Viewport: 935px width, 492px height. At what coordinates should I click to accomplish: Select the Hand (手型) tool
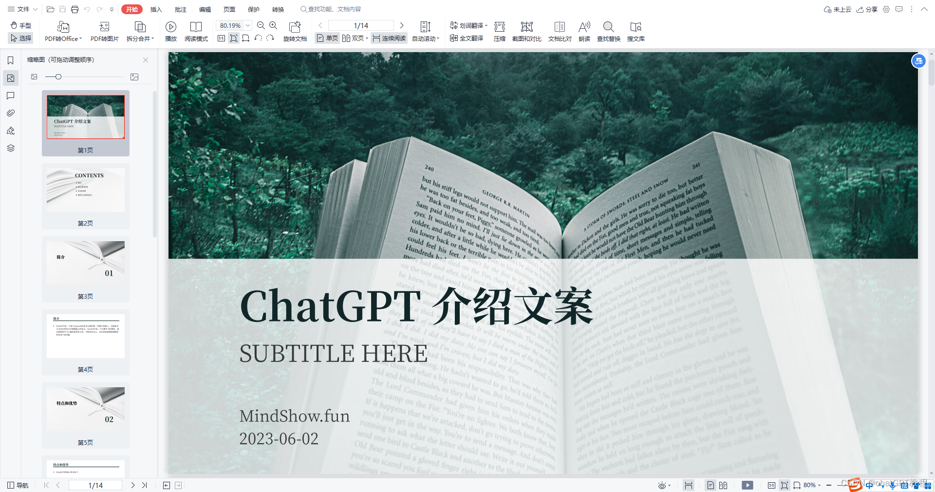pyautogui.click(x=21, y=25)
